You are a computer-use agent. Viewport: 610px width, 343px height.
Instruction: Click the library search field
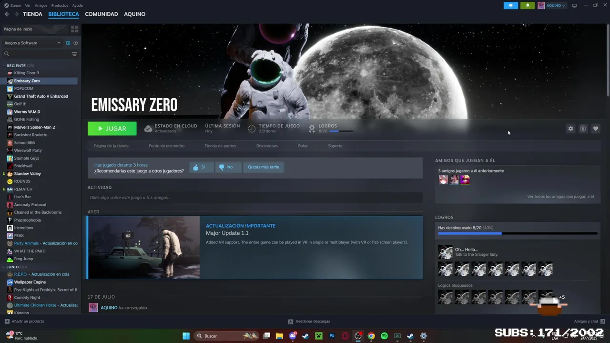click(36, 54)
